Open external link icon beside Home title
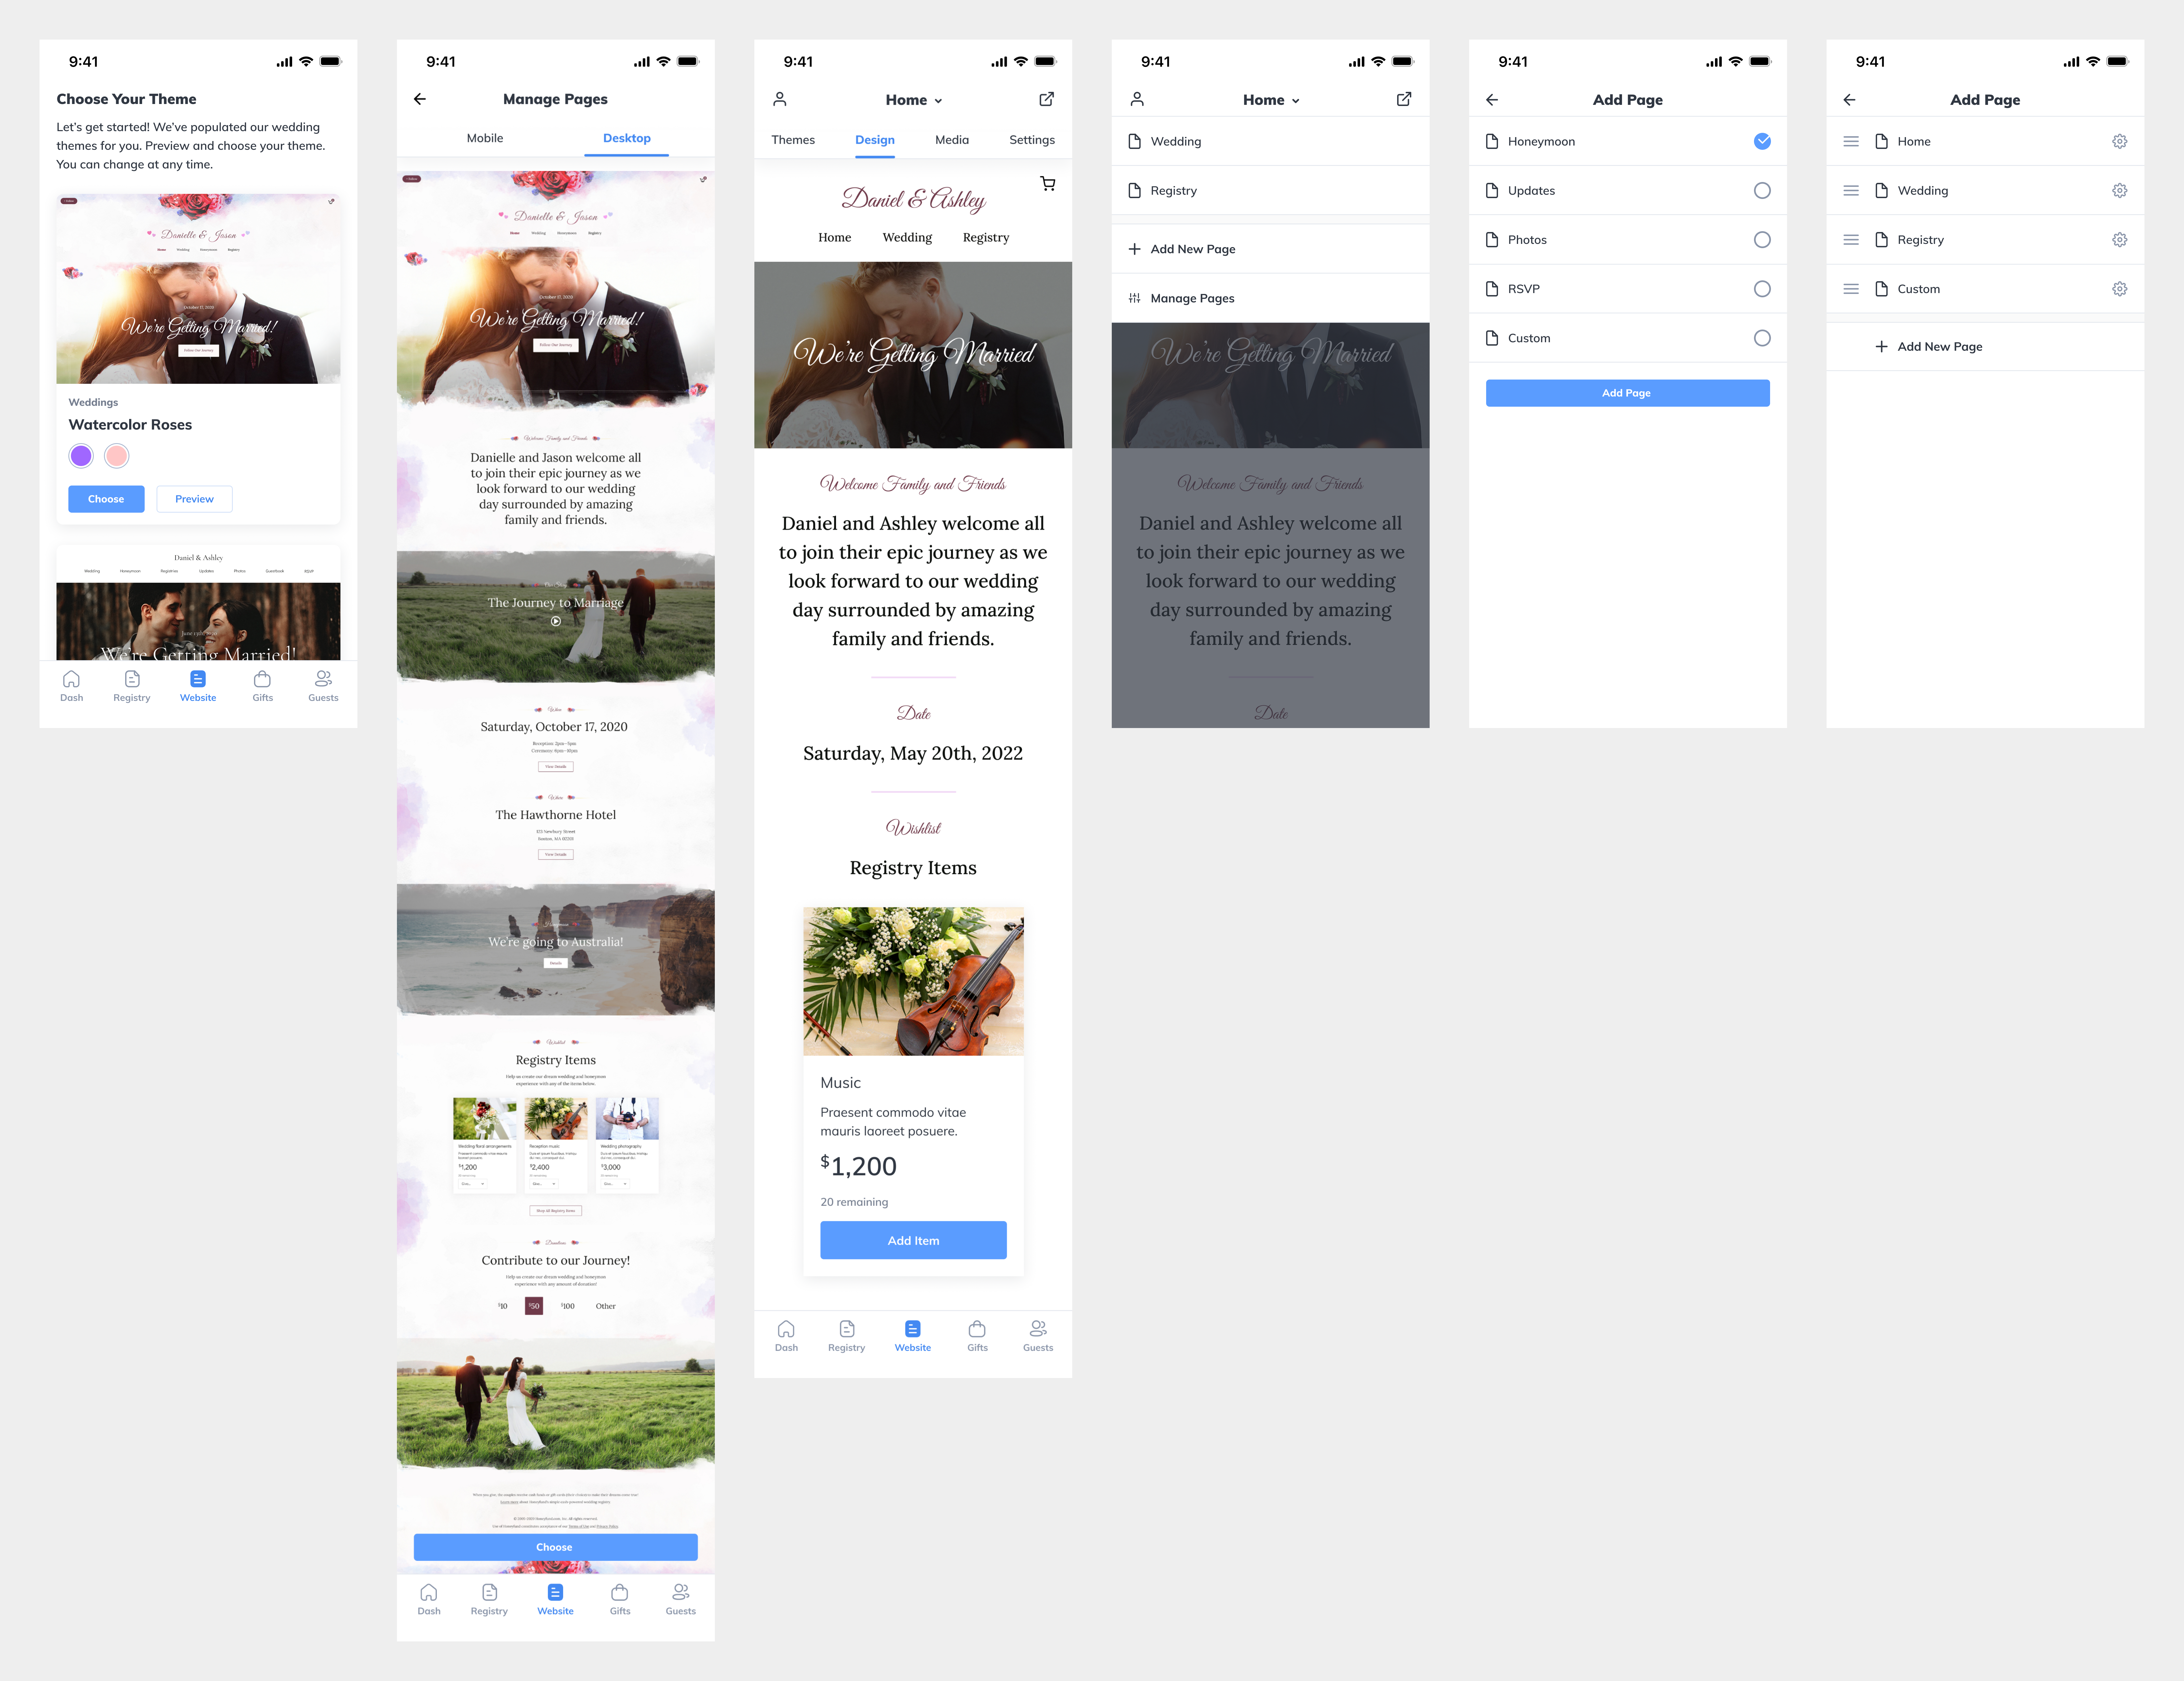 [1046, 99]
